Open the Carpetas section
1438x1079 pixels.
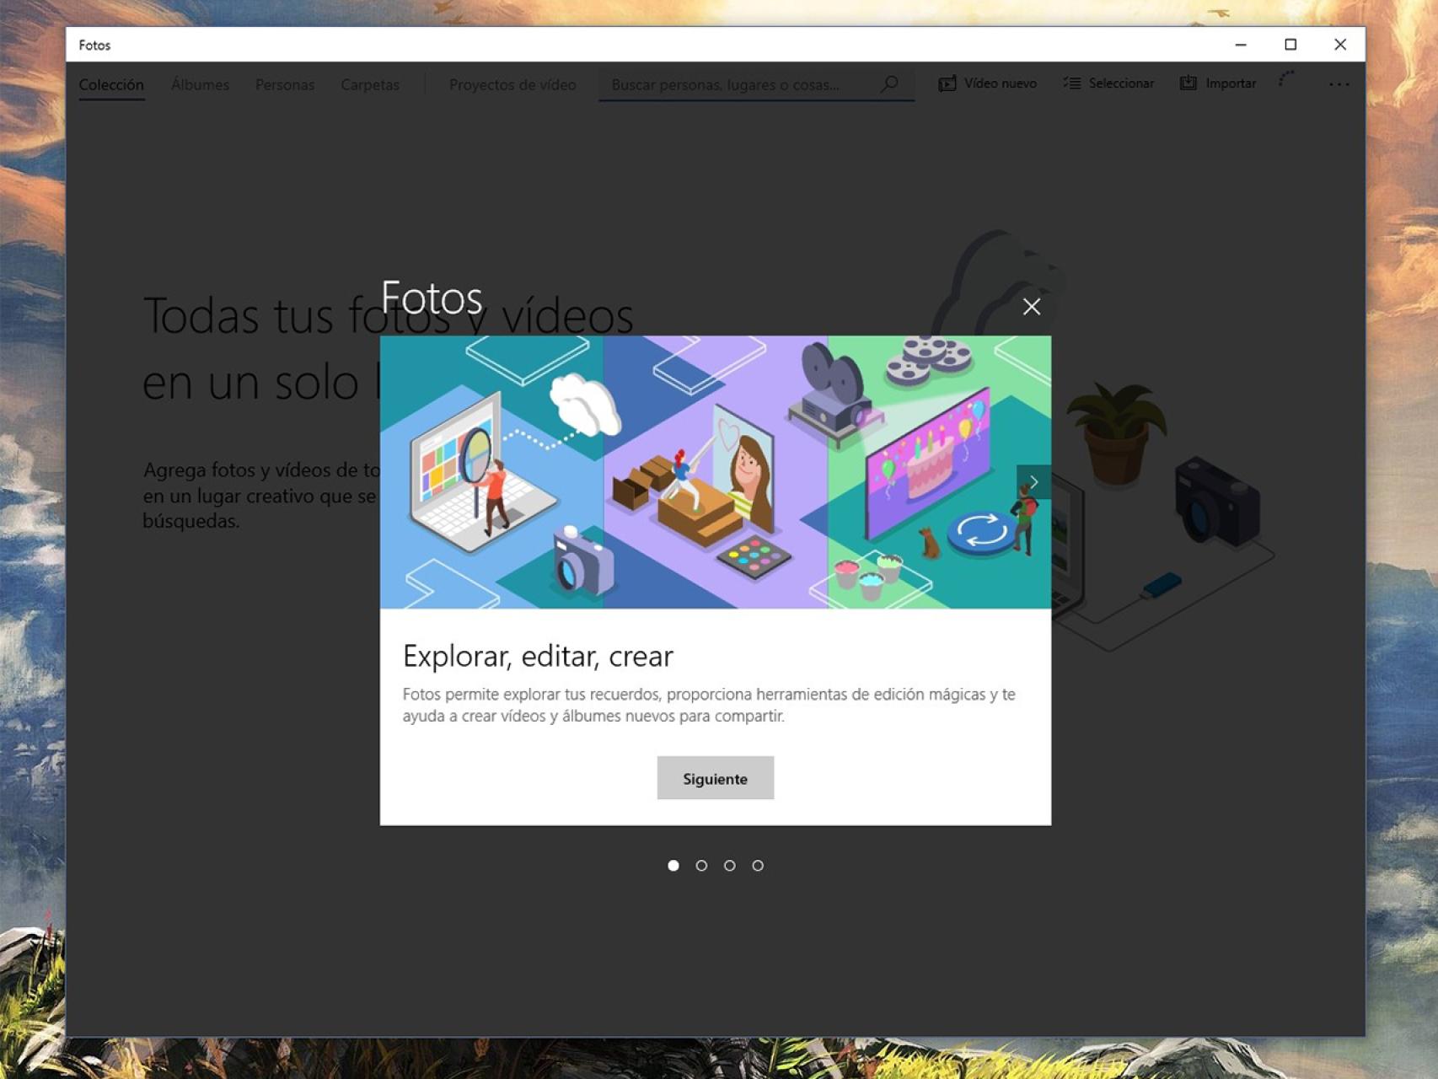tap(369, 84)
